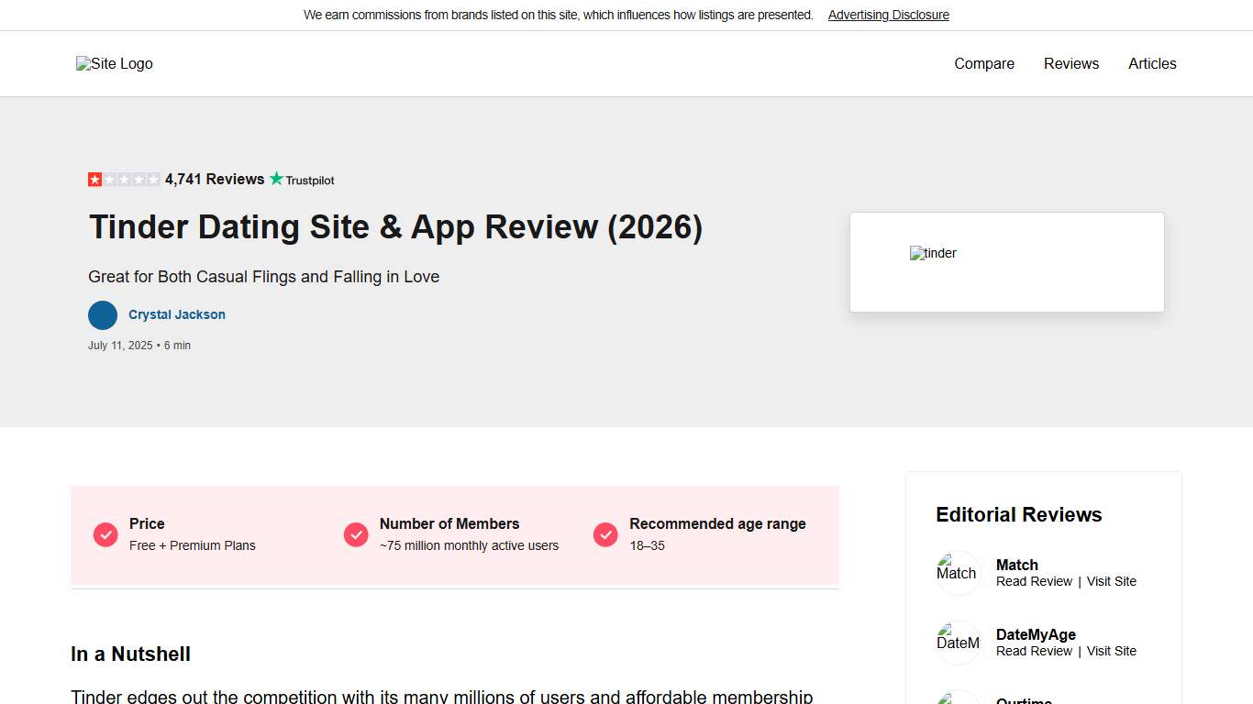This screenshot has width=1253, height=704.
Task: Click Read Review for Match
Action: tap(1034, 580)
